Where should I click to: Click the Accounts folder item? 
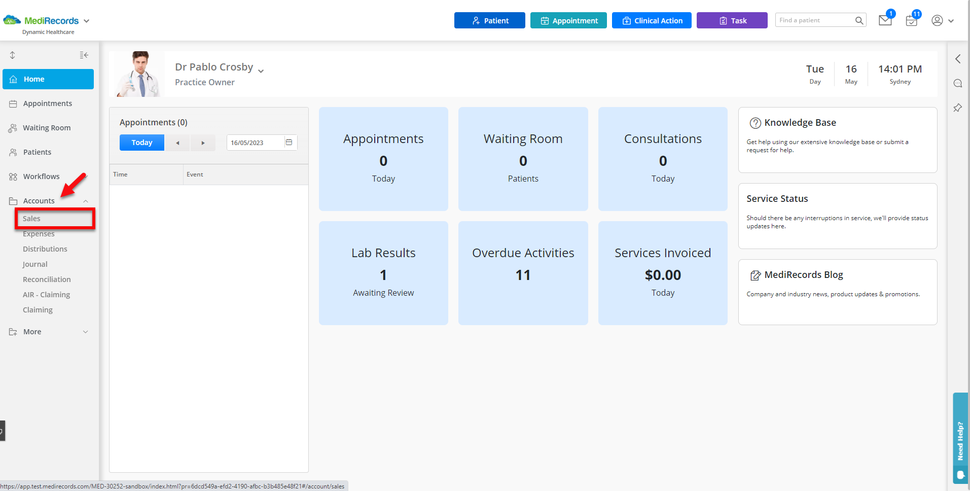pos(39,201)
